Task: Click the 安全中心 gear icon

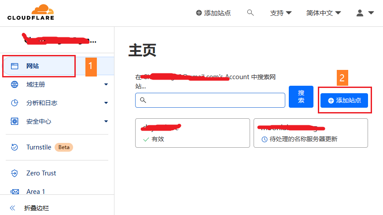Action: pos(15,121)
